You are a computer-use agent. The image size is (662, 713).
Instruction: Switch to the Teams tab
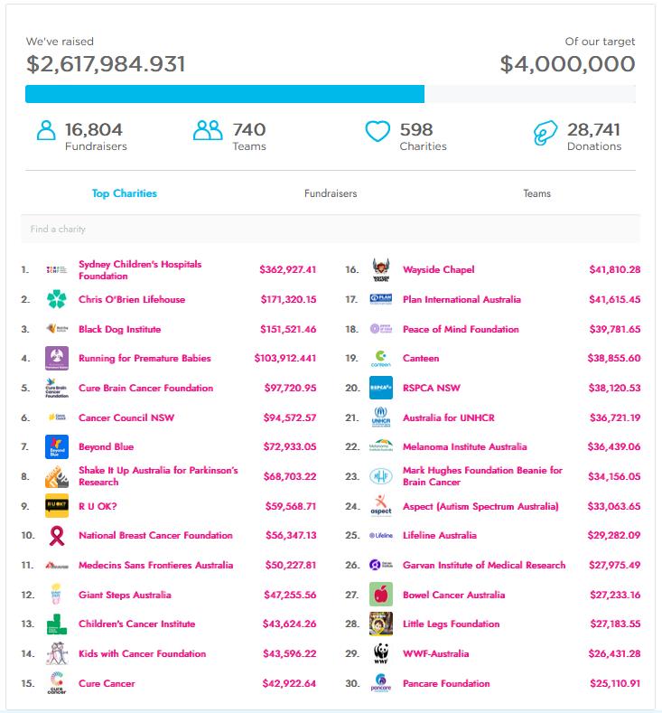tap(536, 193)
